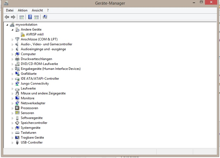
Task: Collapse the Andere Geräte node
Action: click(13, 30)
